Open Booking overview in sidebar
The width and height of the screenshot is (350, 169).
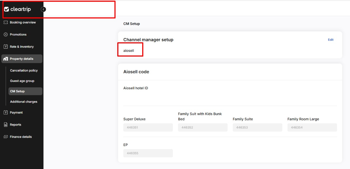(x=23, y=22)
